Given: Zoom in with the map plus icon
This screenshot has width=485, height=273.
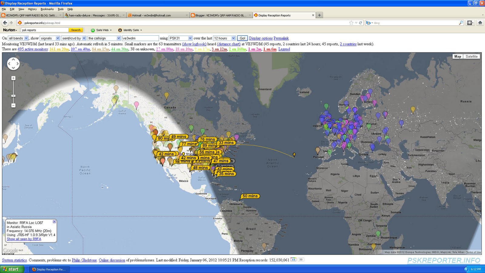Looking at the screenshot, I should coord(13,78).
